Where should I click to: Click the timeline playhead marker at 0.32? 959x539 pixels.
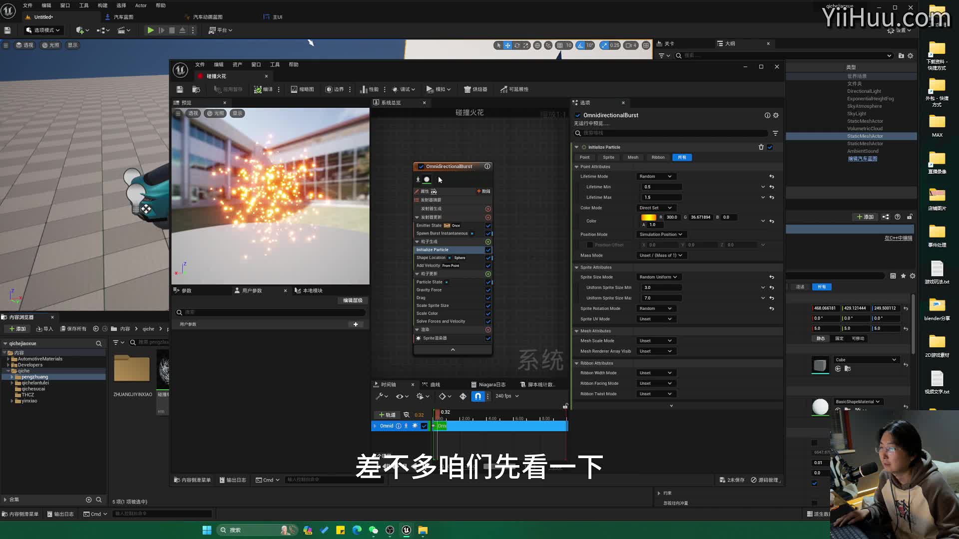pyautogui.click(x=438, y=414)
